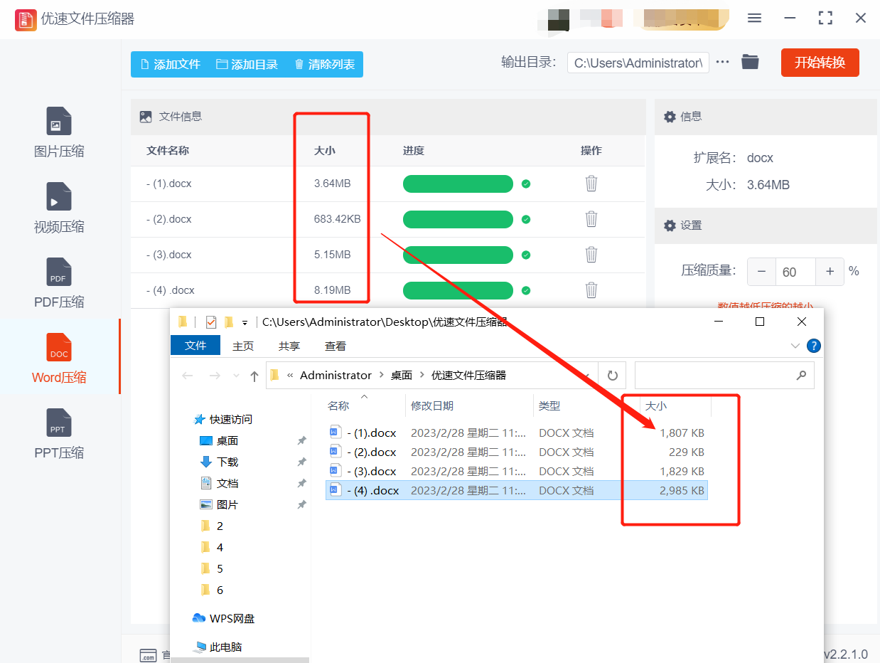Screen dimensions: 880x663
Task: Increase compression quality with plus button
Action: point(830,272)
